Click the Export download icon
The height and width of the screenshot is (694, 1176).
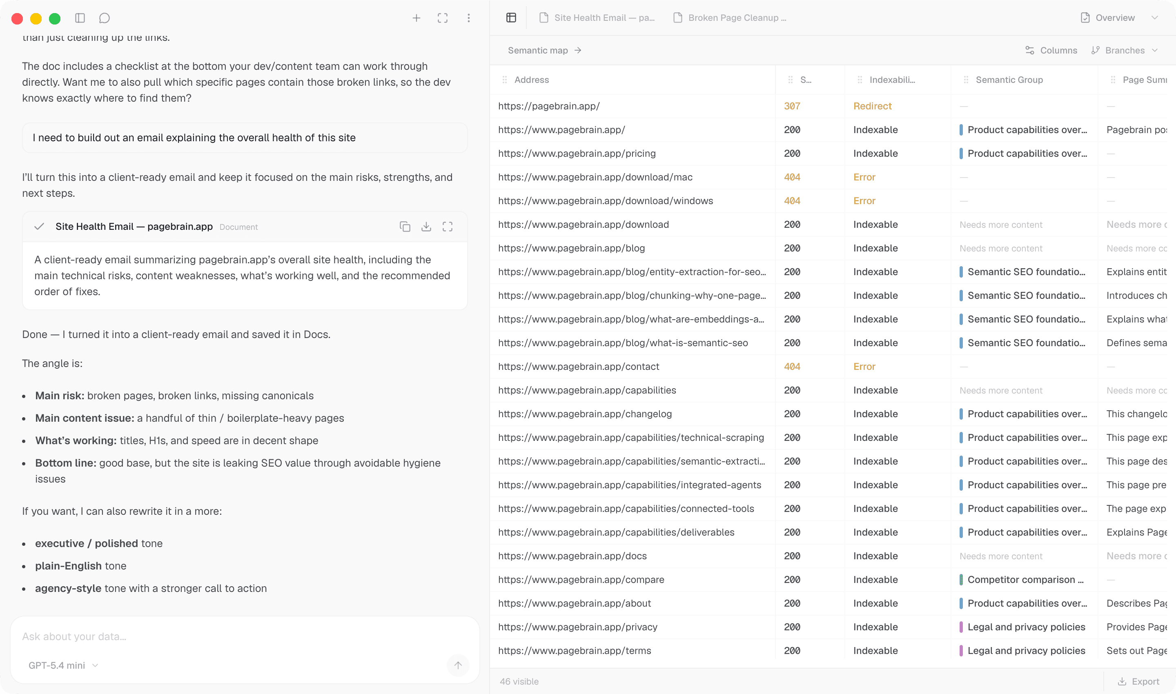click(x=1122, y=681)
